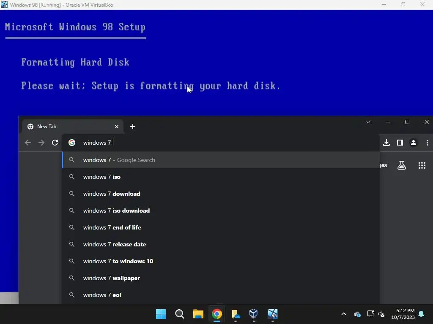The height and width of the screenshot is (324, 433).
Task: Close the Chrome window
Action: coord(426,122)
